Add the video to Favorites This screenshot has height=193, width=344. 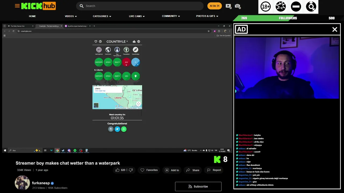[149, 170]
